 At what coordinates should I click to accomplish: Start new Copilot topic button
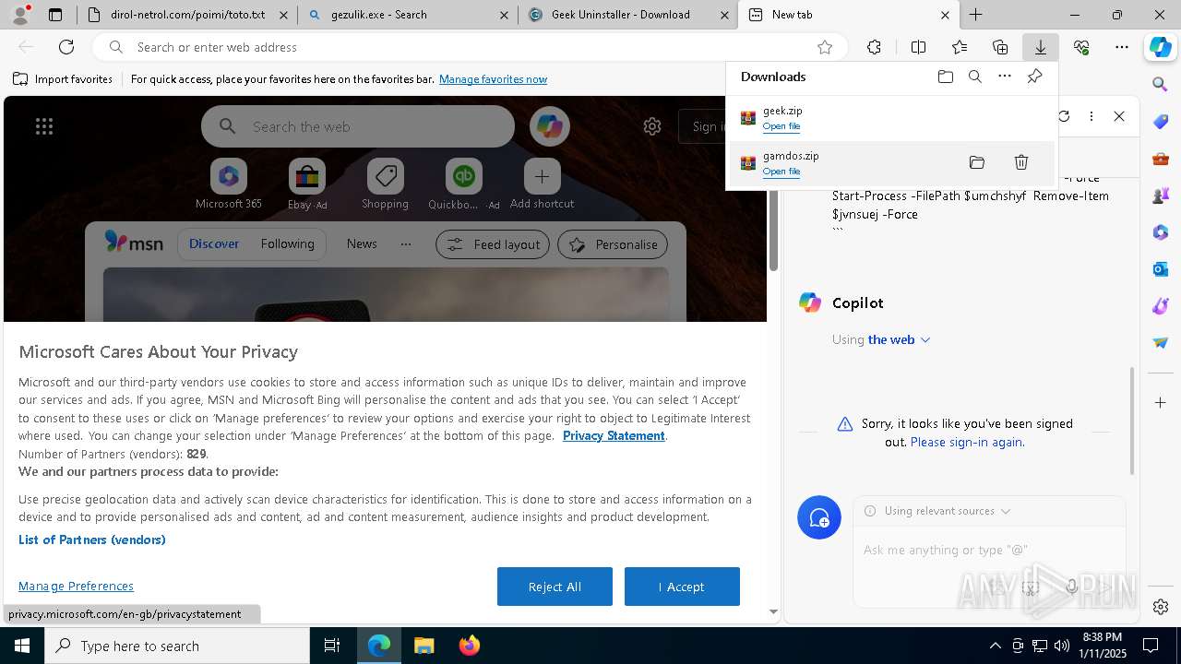tap(819, 518)
